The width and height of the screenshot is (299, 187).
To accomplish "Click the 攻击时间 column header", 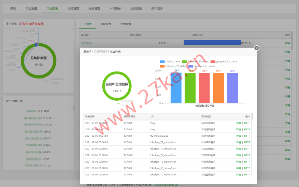I will [90, 116].
